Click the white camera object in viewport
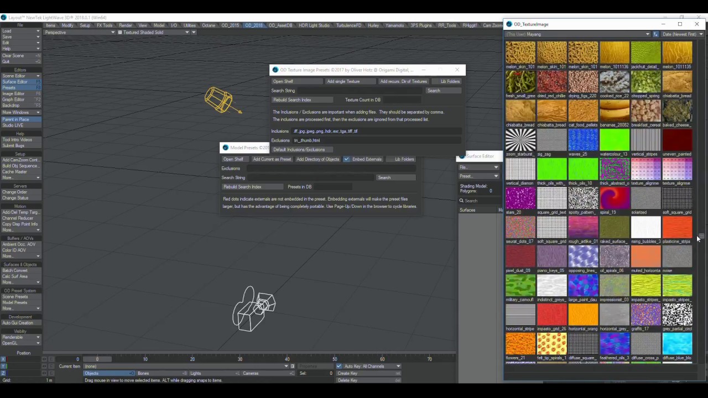The height and width of the screenshot is (398, 708). click(254, 308)
